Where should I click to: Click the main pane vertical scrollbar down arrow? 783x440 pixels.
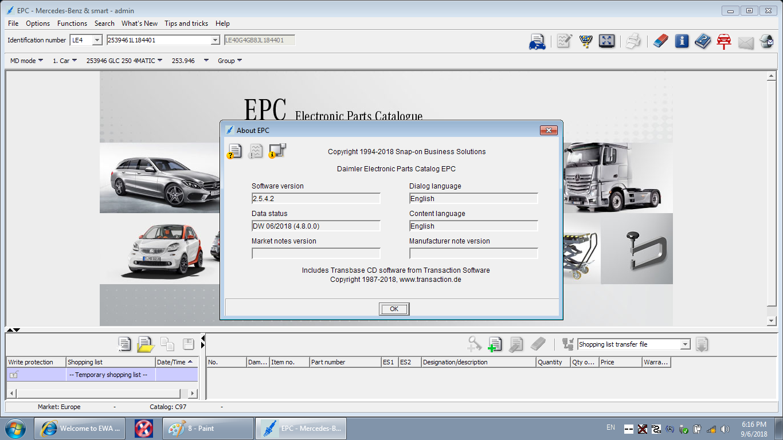point(772,321)
